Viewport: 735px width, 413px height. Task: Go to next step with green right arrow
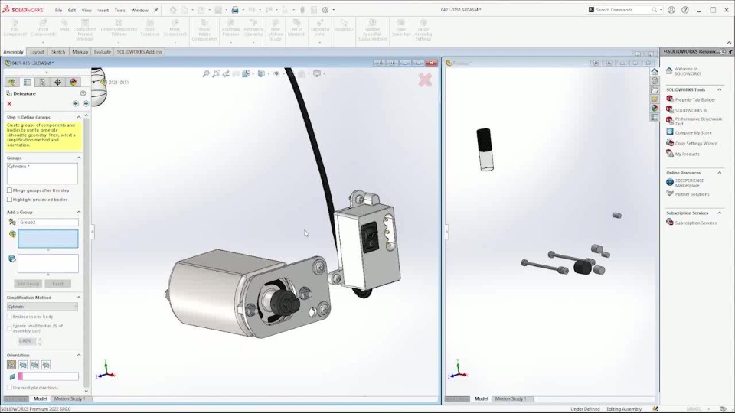pos(86,103)
